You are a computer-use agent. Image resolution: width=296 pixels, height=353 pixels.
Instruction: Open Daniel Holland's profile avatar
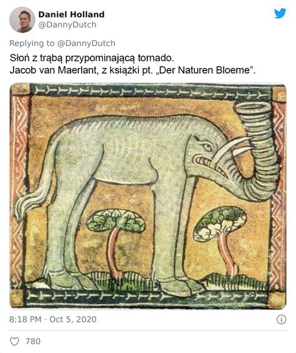22,19
